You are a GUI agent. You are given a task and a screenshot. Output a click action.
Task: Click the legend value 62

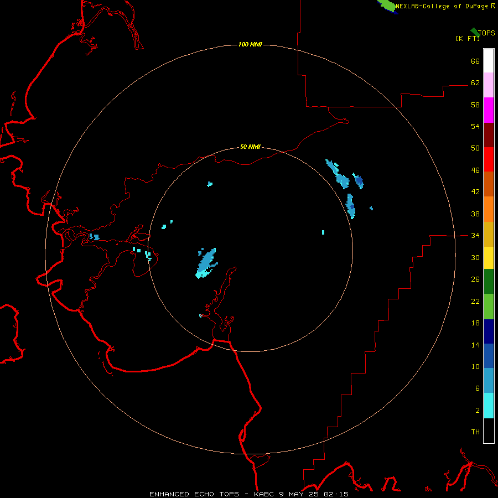[475, 82]
